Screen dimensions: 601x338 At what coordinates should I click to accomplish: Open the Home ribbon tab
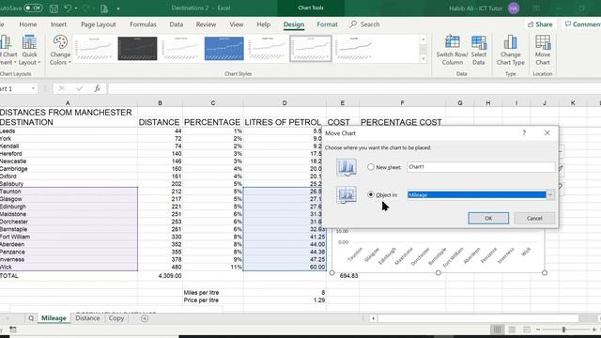[28, 24]
